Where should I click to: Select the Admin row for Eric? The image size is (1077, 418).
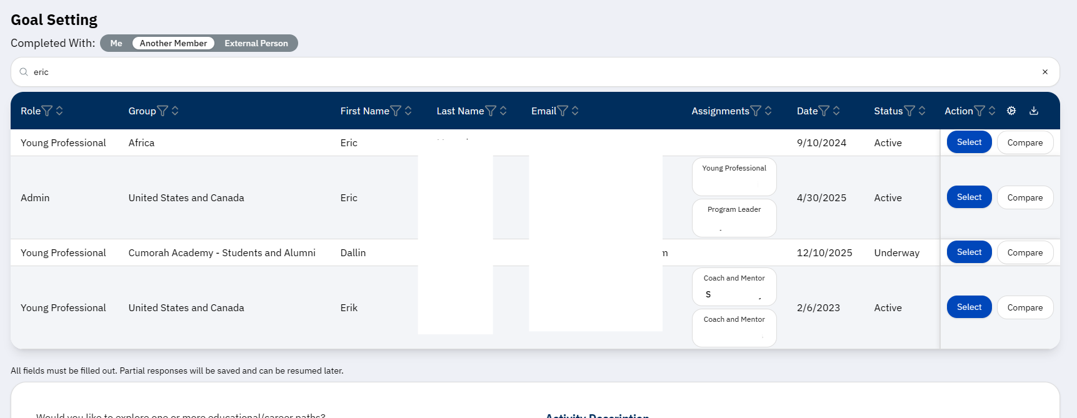(x=969, y=197)
